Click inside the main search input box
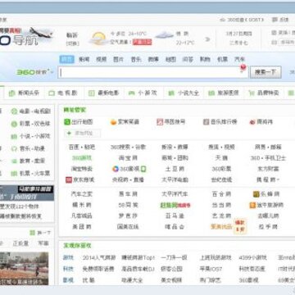 pyautogui.click(x=153, y=72)
